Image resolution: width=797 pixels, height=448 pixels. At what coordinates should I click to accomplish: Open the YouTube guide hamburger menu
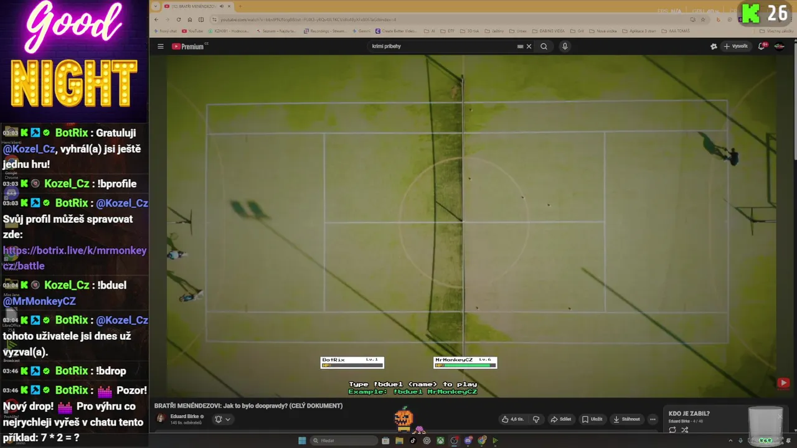click(x=160, y=46)
